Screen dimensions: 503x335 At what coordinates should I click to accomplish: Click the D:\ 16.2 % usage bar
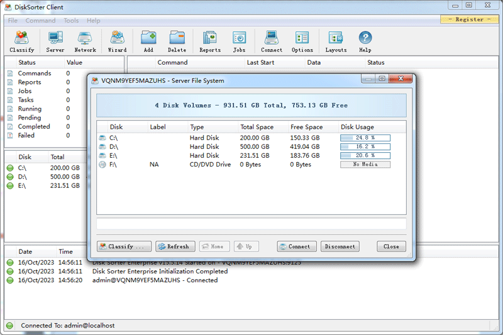click(365, 147)
